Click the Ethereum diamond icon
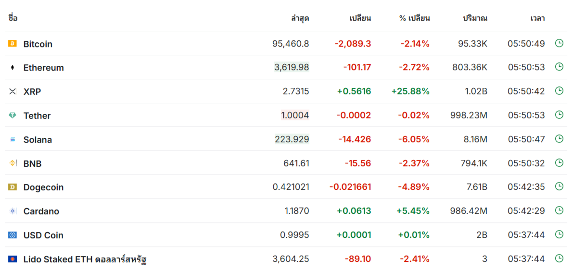Screen dimensions: 572x269 (13, 67)
